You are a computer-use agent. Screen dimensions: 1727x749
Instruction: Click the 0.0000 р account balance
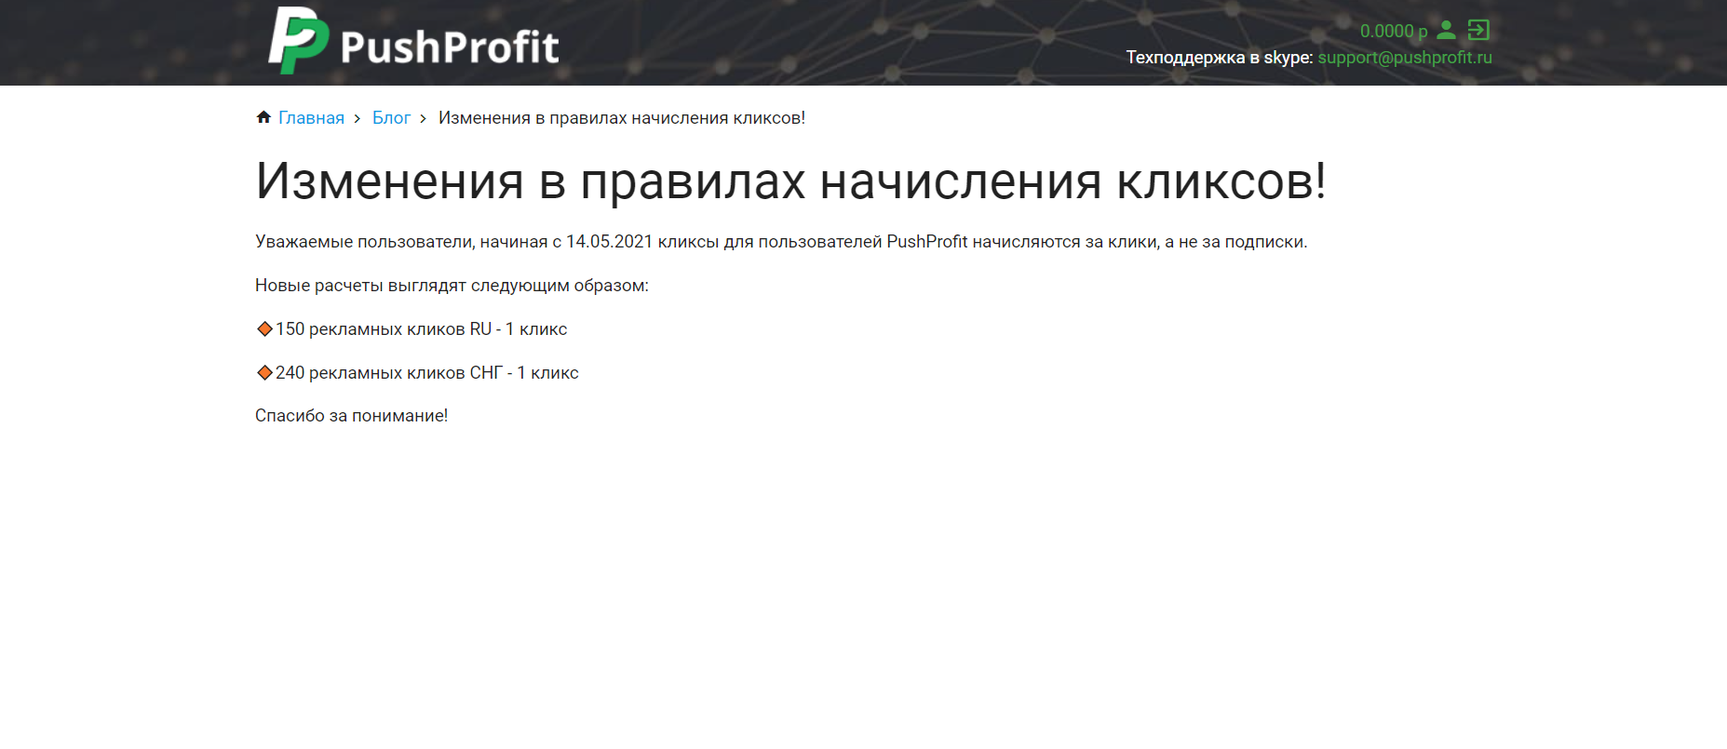pyautogui.click(x=1393, y=31)
